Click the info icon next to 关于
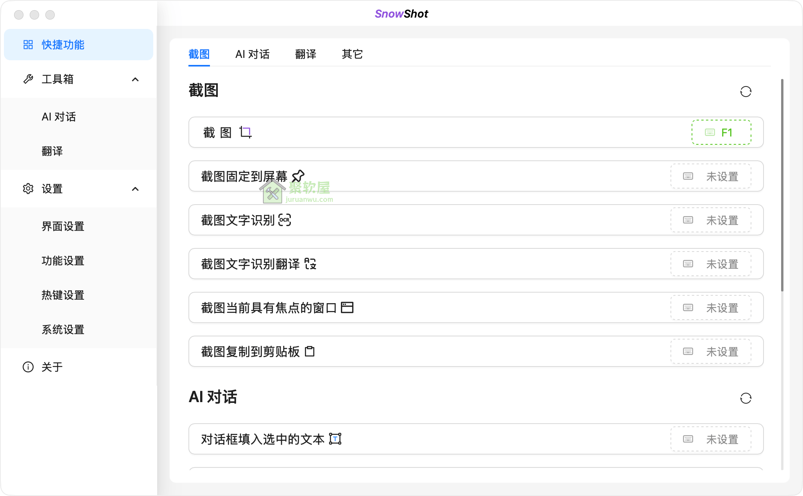 click(28, 367)
